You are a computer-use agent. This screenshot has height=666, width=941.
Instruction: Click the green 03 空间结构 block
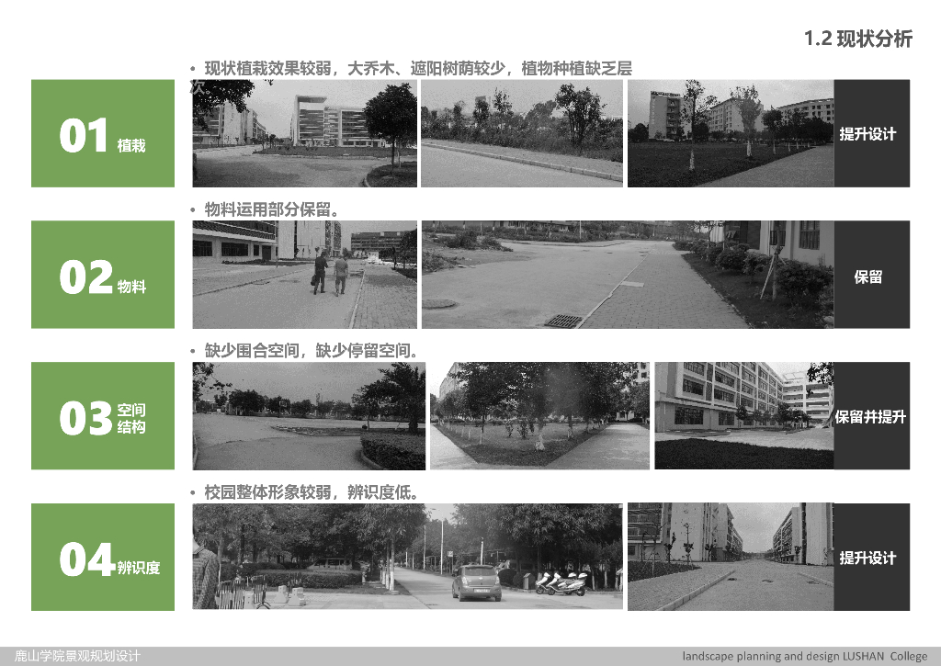point(103,416)
